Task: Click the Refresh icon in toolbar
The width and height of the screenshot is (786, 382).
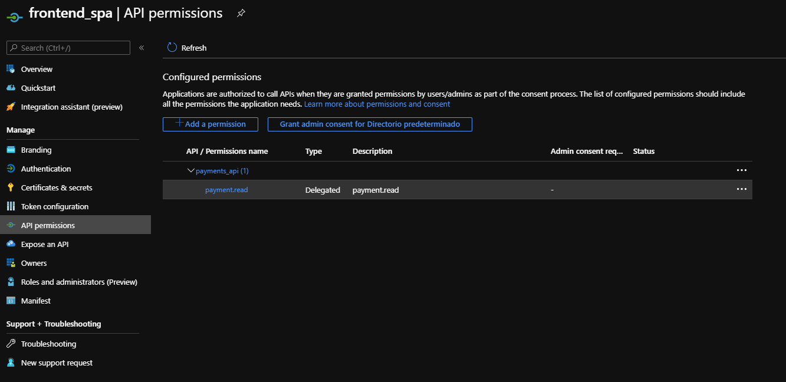Action: click(x=172, y=48)
